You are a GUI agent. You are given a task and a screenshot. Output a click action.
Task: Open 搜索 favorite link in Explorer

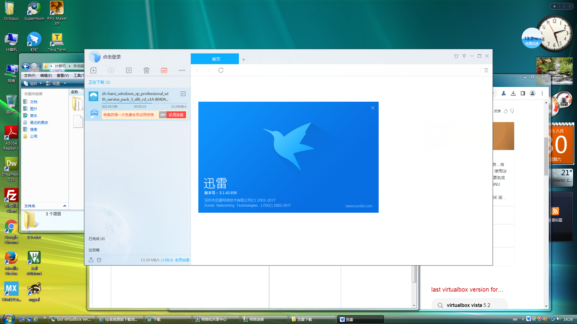33,129
